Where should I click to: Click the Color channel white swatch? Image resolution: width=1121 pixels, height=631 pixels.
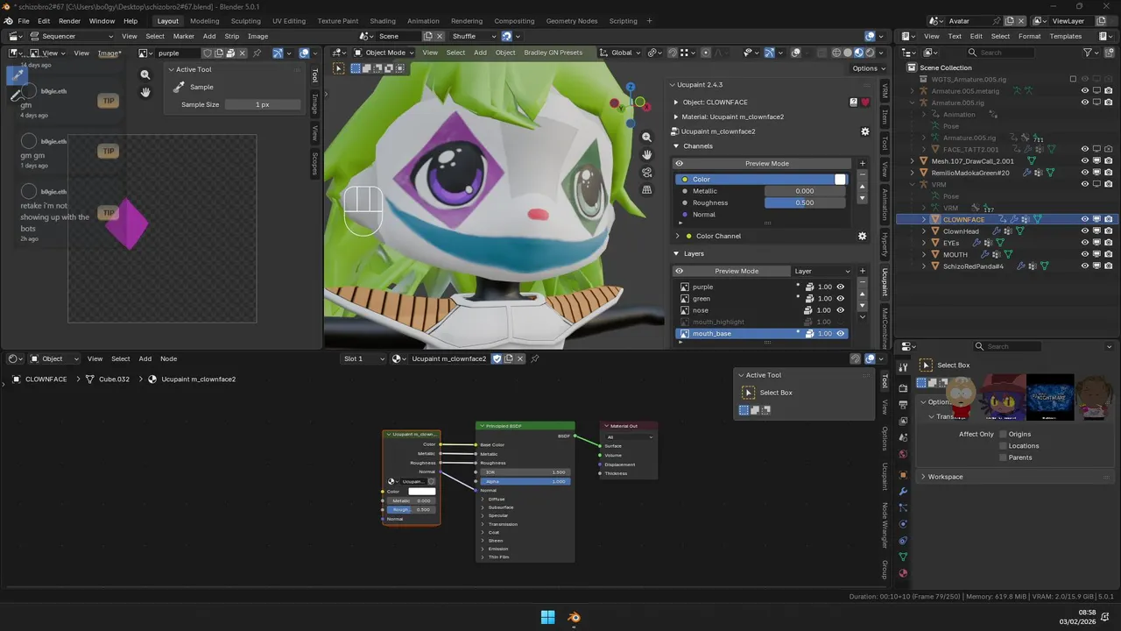click(840, 180)
